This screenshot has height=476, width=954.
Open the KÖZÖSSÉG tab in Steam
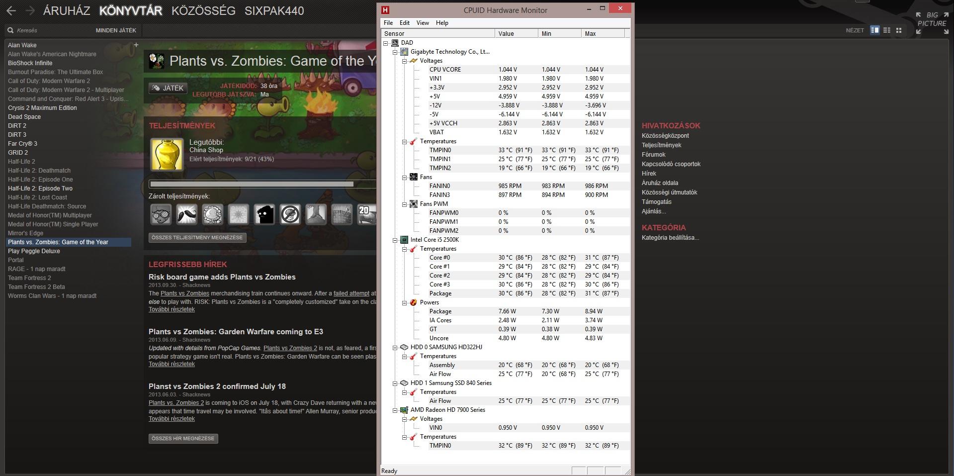click(x=203, y=10)
